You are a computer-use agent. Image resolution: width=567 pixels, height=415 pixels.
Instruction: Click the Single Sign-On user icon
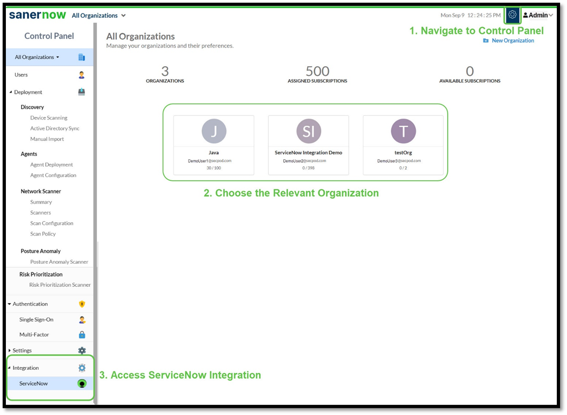tap(82, 320)
